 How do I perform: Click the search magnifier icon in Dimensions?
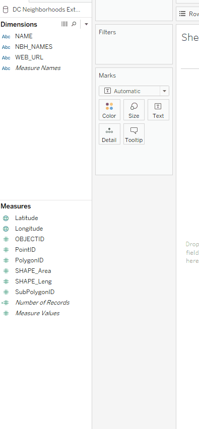click(74, 24)
